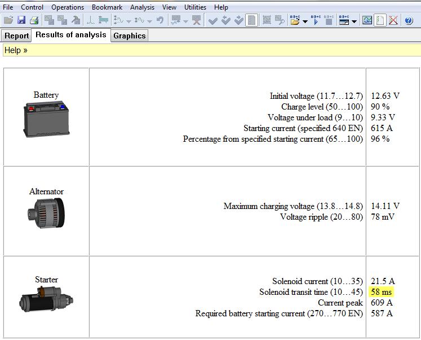
Task: Expand the Help » link
Action: (16, 50)
